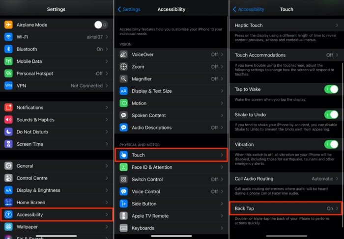Open Voice Control settings
Viewport: 344px width, 239px height.
172,191
